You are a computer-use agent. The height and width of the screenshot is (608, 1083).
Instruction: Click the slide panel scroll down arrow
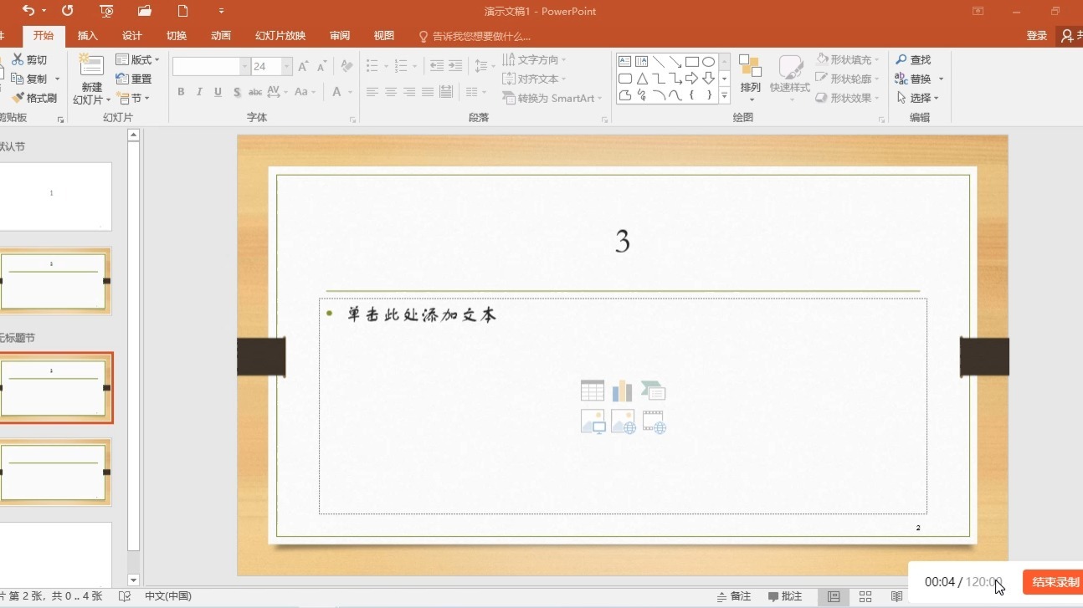(x=133, y=580)
